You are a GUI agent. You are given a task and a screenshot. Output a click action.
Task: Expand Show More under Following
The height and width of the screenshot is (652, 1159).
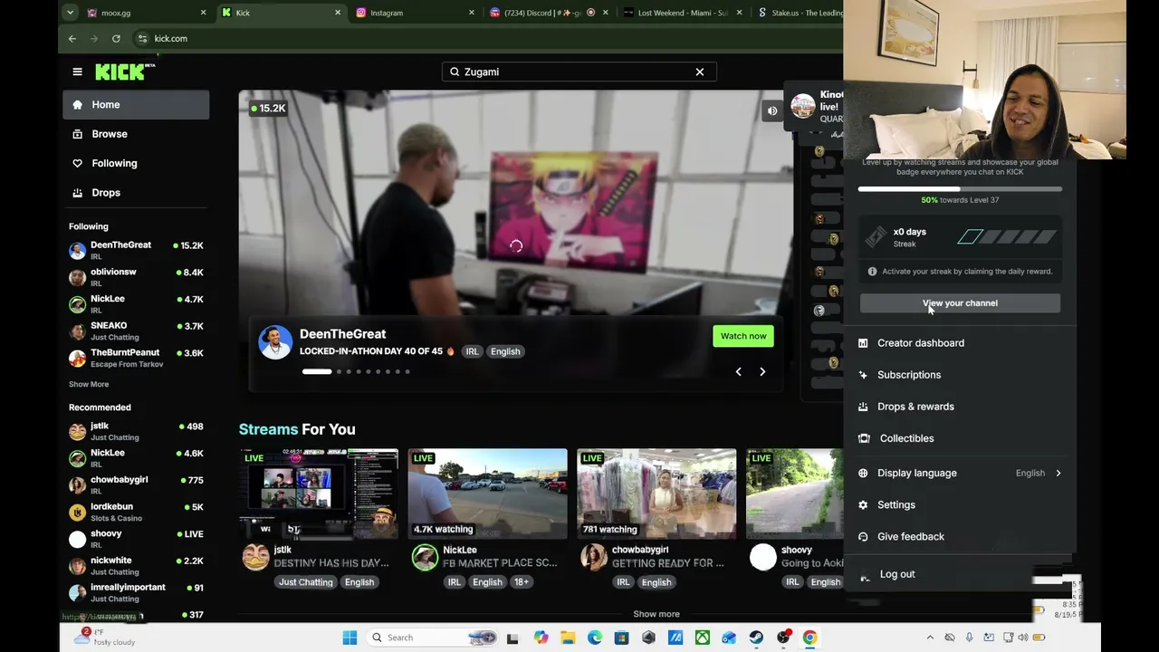click(x=89, y=384)
